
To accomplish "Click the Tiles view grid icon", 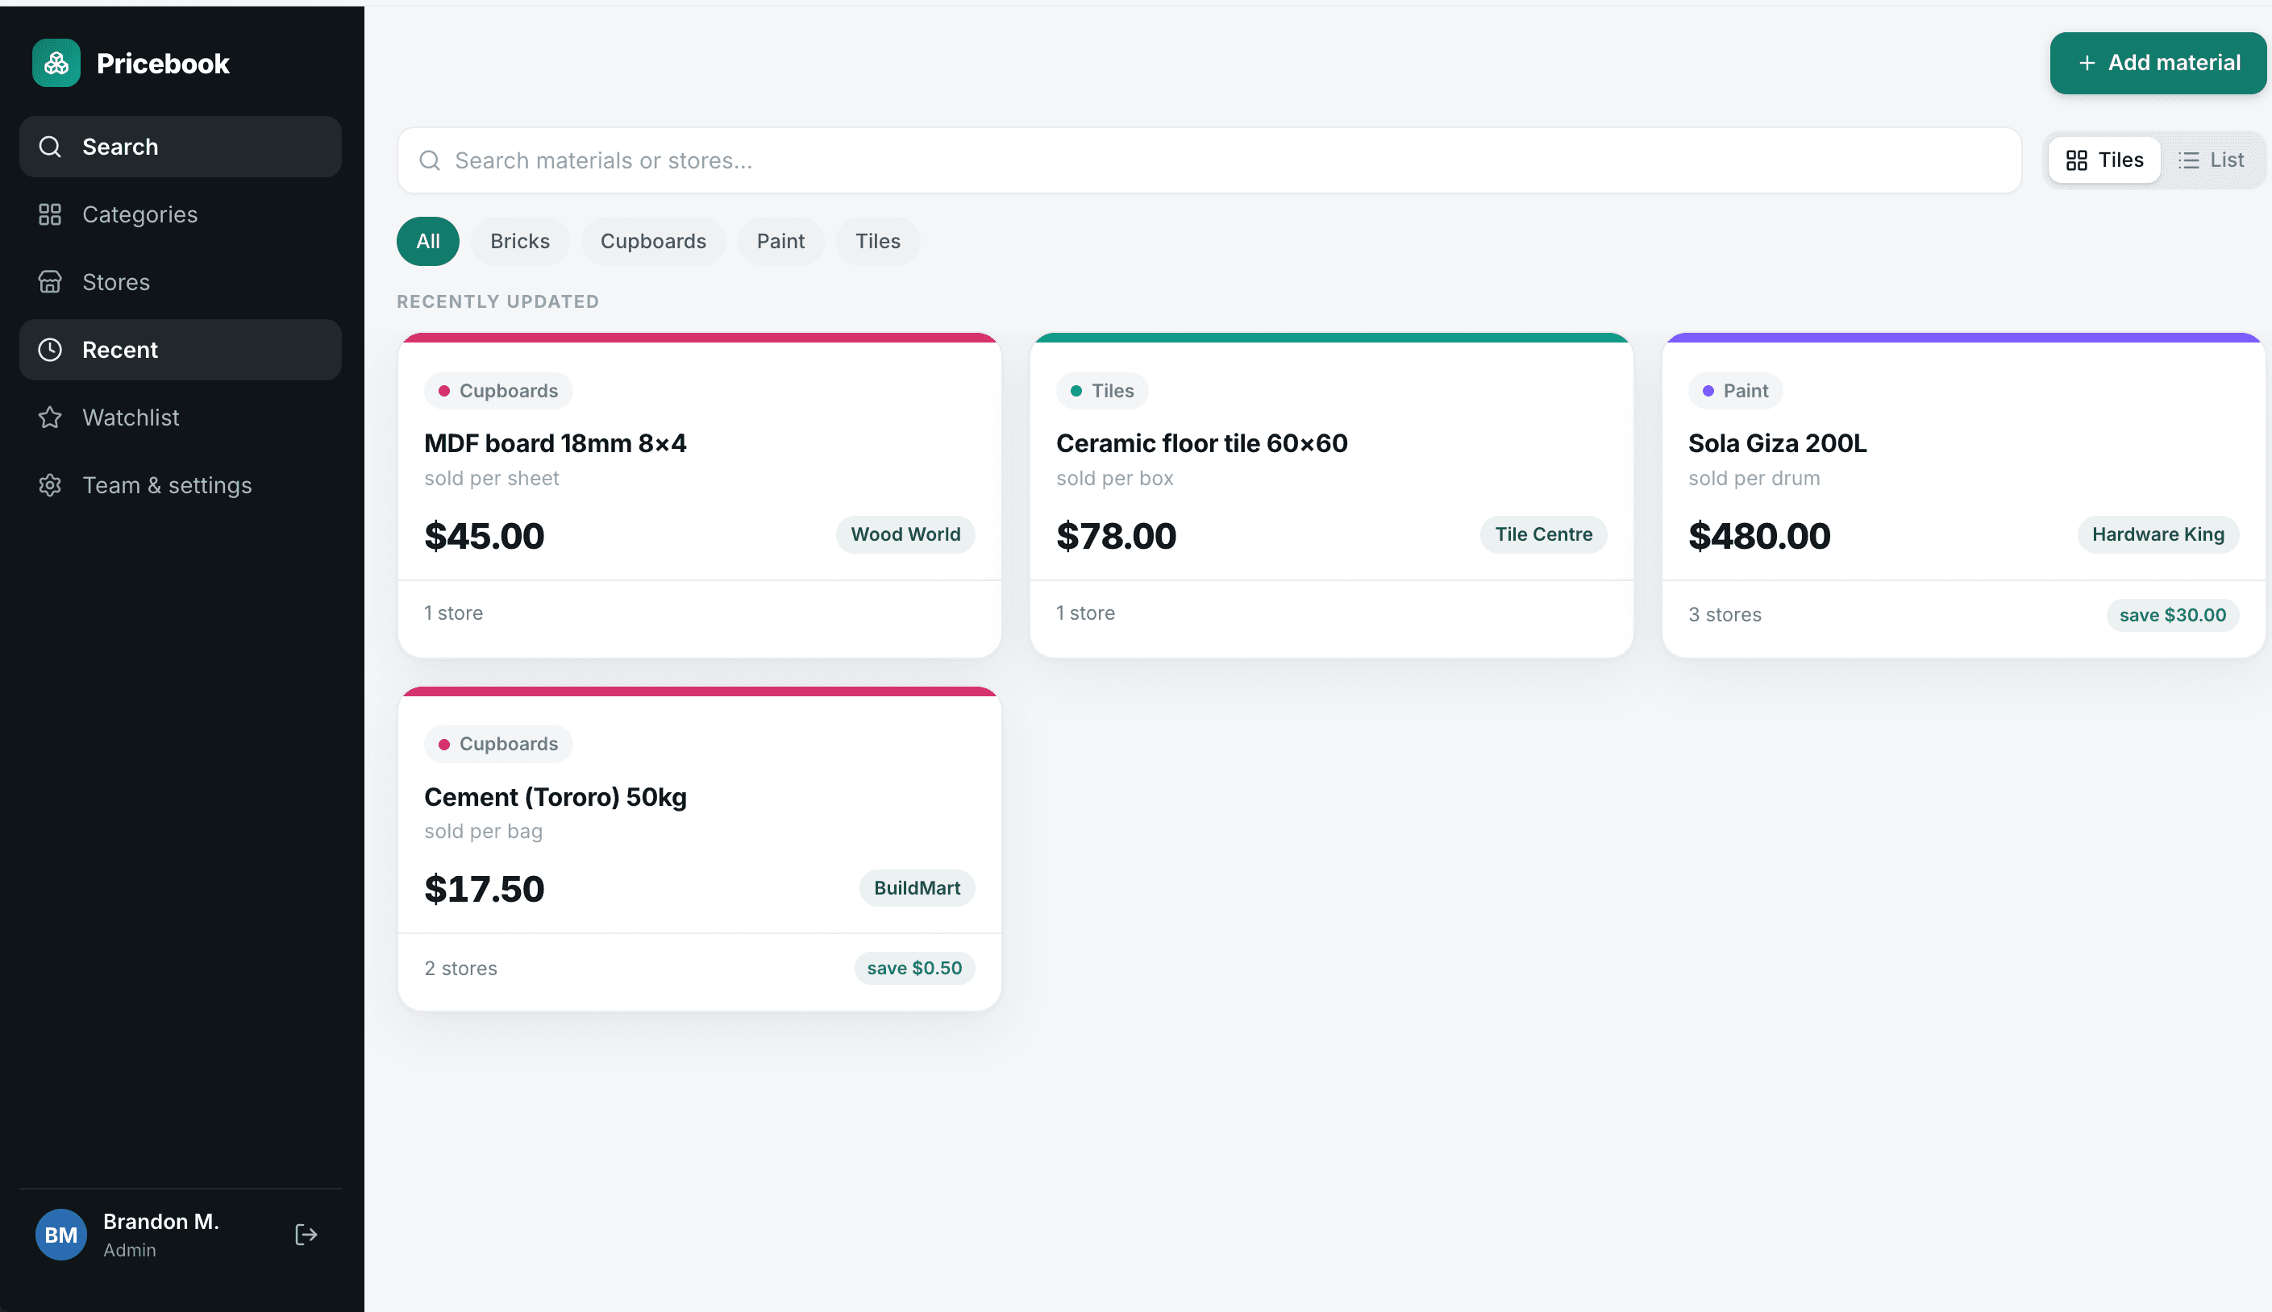I will click(x=2076, y=160).
